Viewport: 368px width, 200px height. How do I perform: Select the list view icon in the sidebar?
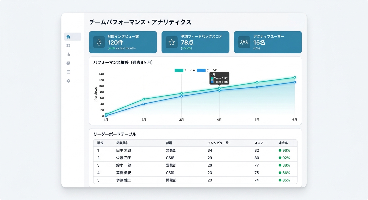click(68, 72)
